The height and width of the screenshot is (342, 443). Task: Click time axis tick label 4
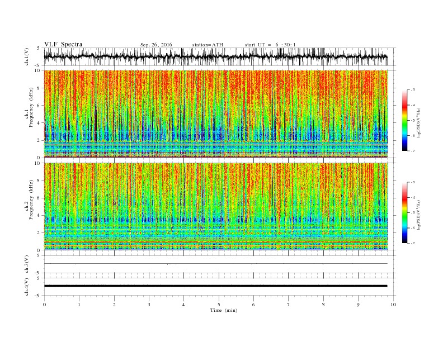[183, 305]
